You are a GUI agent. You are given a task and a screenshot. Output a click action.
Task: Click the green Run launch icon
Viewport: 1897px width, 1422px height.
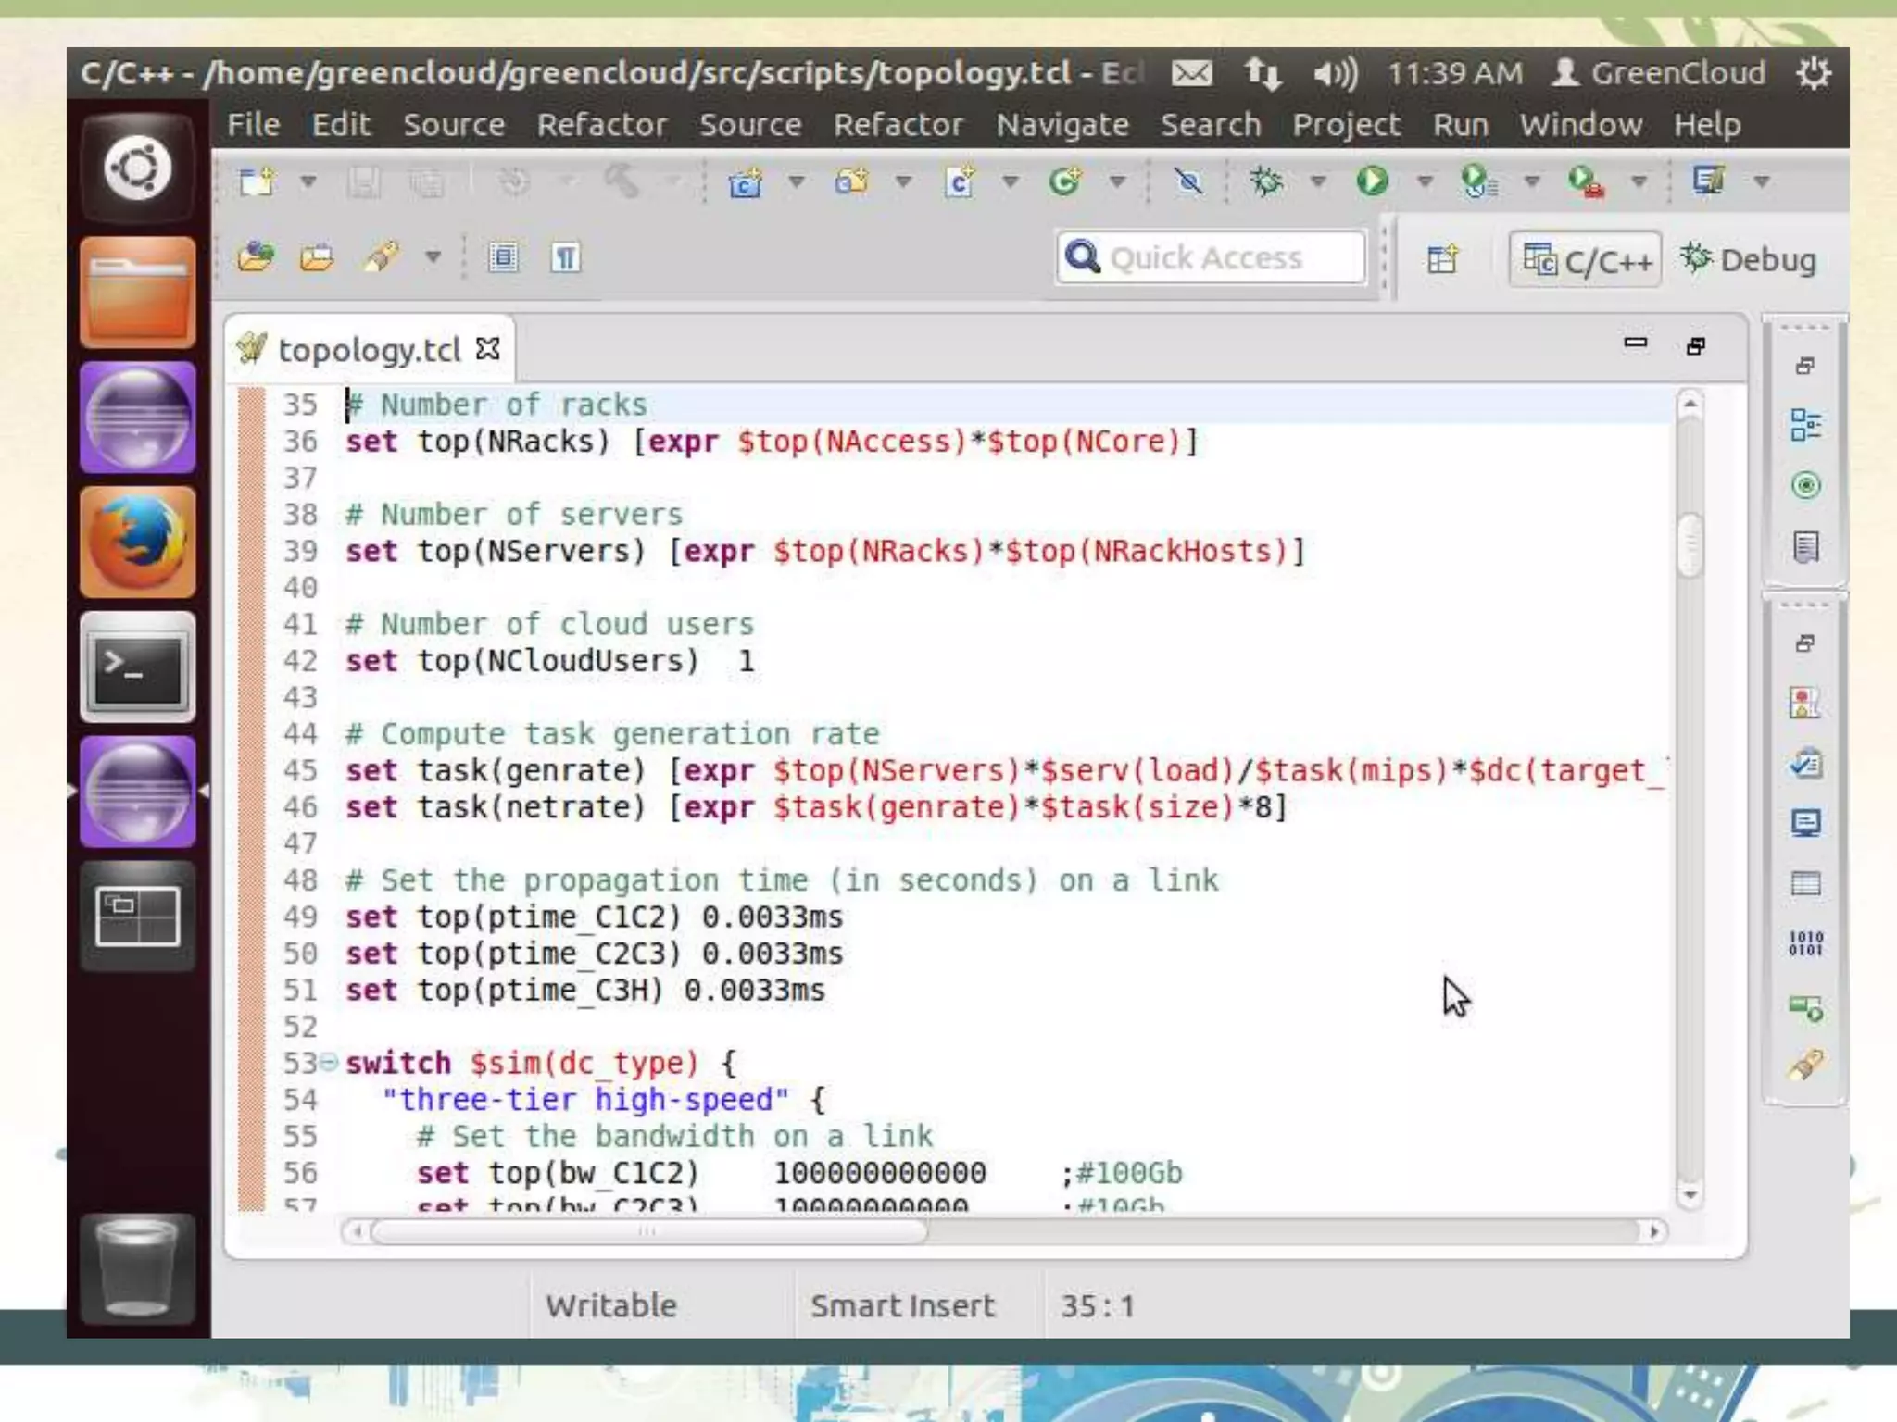[x=1372, y=181]
